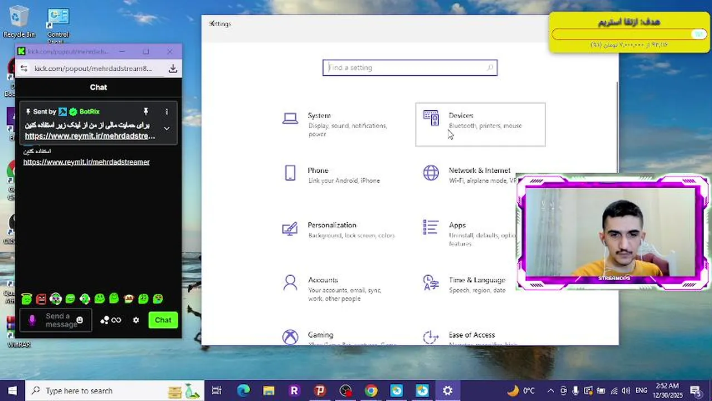
Task: Open the reymit link in pinned message
Action: [90, 136]
